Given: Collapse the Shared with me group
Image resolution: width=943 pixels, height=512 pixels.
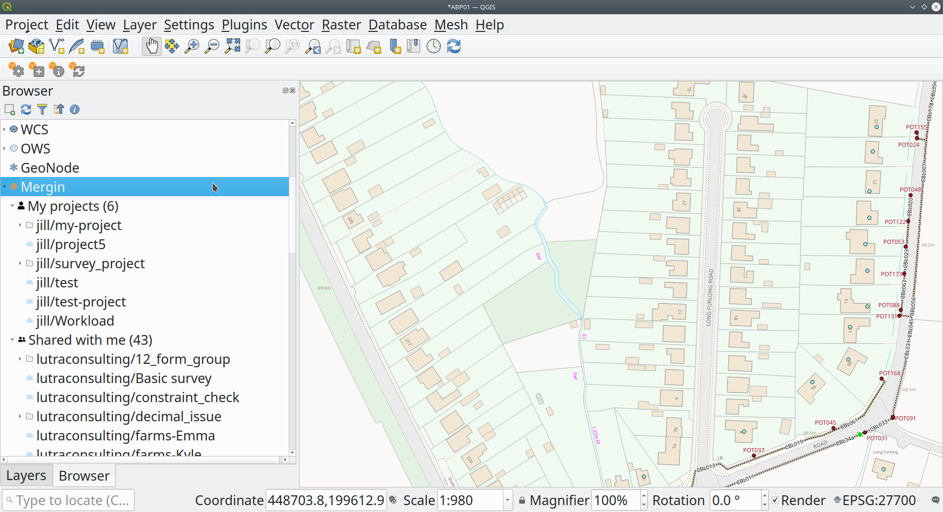Looking at the screenshot, I should coord(12,340).
